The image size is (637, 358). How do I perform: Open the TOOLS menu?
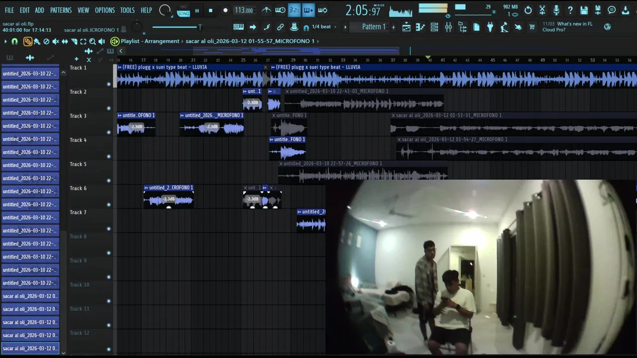(127, 10)
